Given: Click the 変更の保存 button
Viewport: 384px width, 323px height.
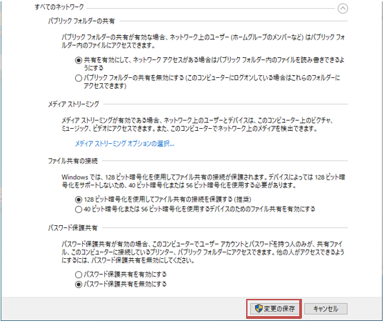Looking at the screenshot, I should (x=274, y=309).
